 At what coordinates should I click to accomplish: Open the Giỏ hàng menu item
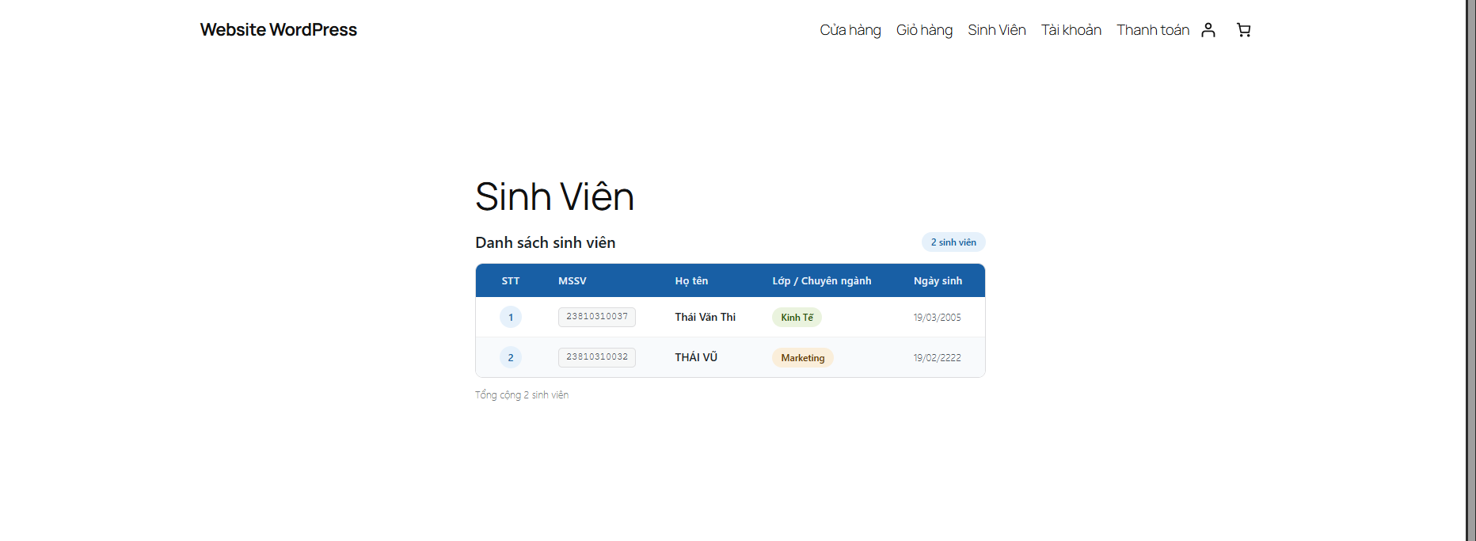[x=924, y=30]
